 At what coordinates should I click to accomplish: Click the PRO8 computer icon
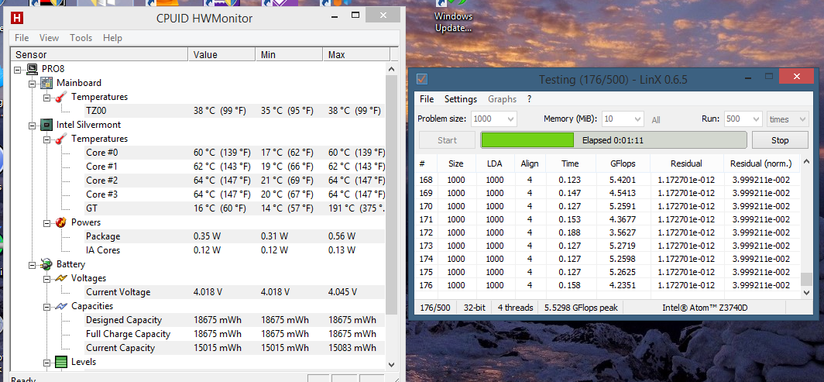[x=33, y=69]
